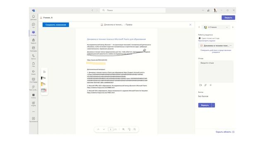Click the Save changes blue button
The height and width of the screenshot is (149, 265).
[56, 25]
